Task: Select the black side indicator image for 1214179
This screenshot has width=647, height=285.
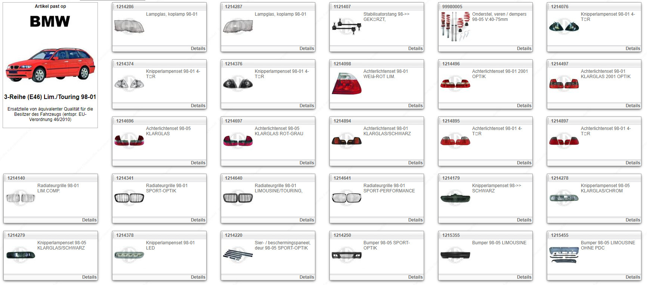Action: pos(455,198)
